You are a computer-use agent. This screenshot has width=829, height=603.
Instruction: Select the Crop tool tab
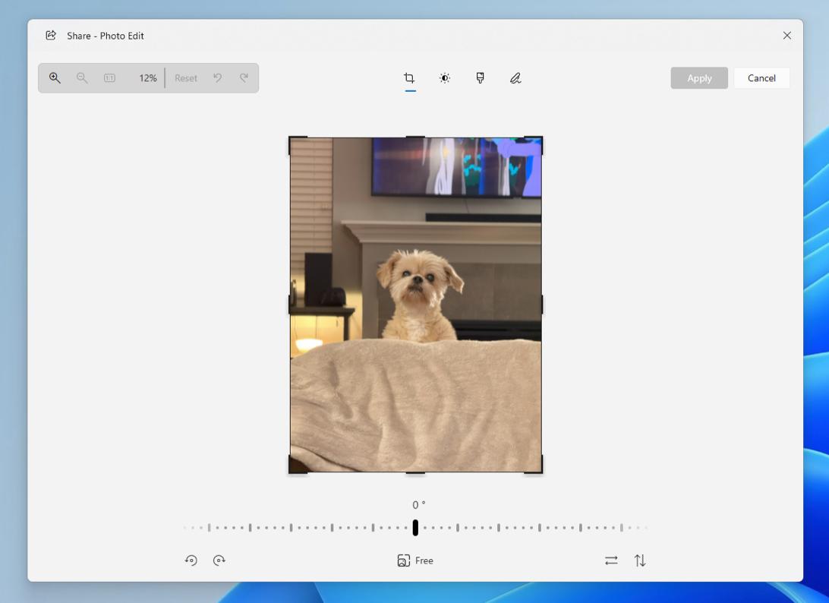coord(409,78)
